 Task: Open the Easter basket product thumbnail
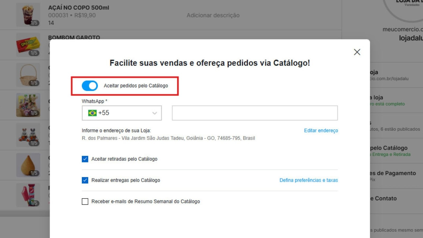coord(28,105)
